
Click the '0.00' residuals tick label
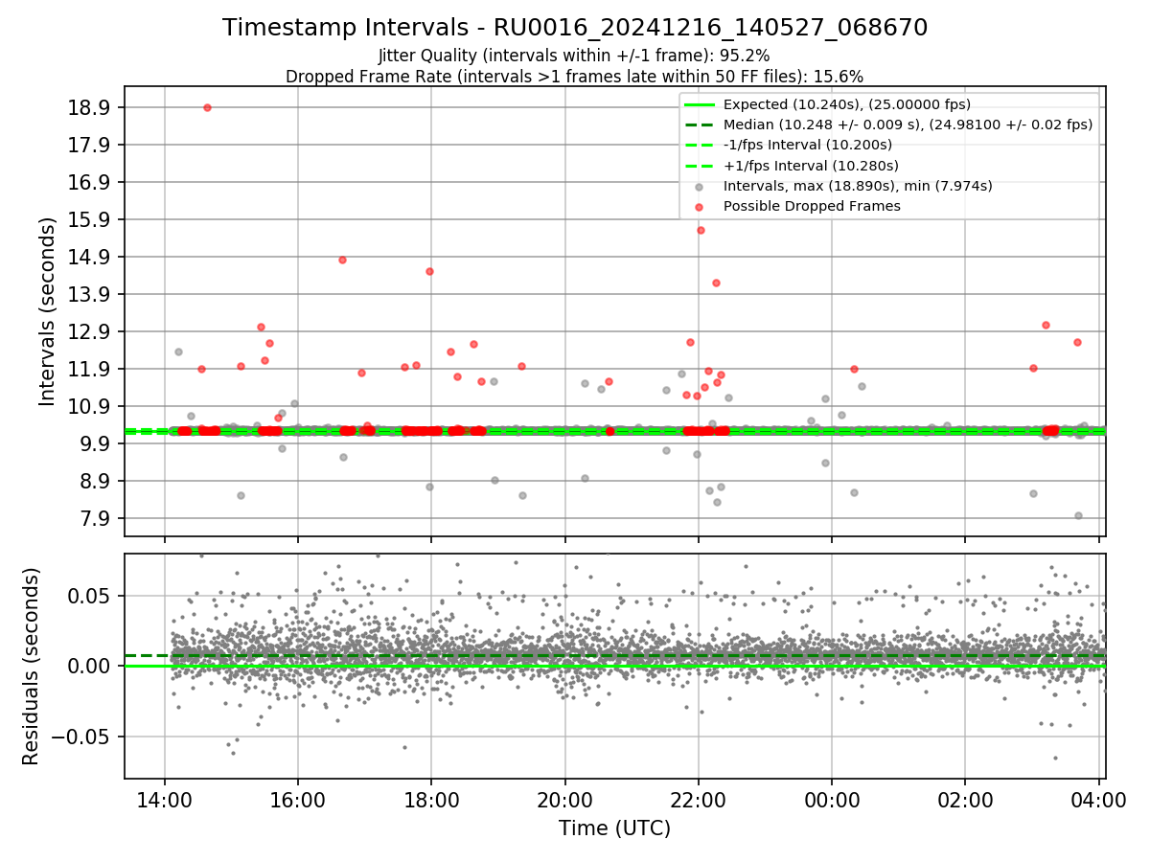tap(89, 666)
